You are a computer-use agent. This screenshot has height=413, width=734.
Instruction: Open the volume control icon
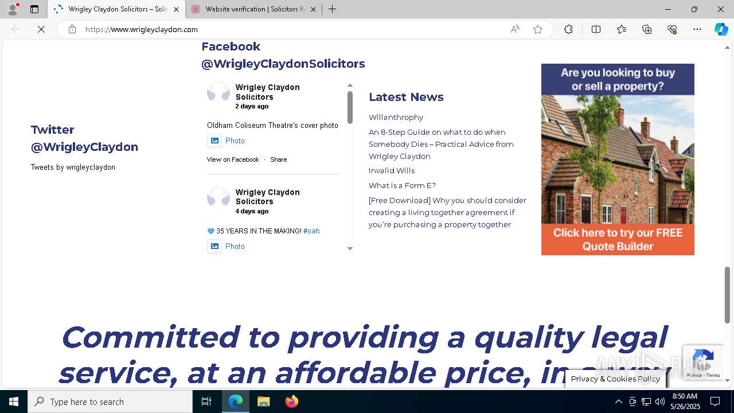coord(659,402)
